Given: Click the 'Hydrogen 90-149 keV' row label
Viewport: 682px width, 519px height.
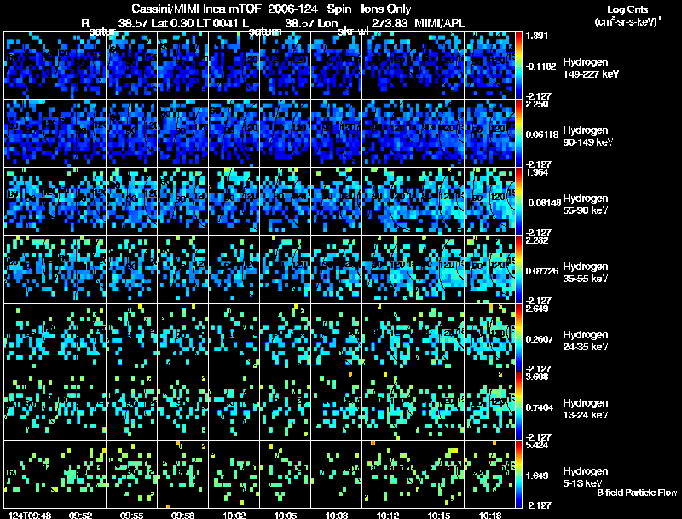Looking at the screenshot, I should coord(587,136).
